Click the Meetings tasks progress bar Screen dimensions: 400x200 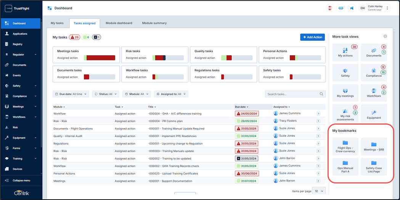click(100, 58)
